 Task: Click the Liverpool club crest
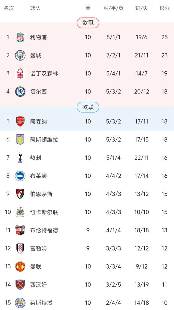point(20,37)
